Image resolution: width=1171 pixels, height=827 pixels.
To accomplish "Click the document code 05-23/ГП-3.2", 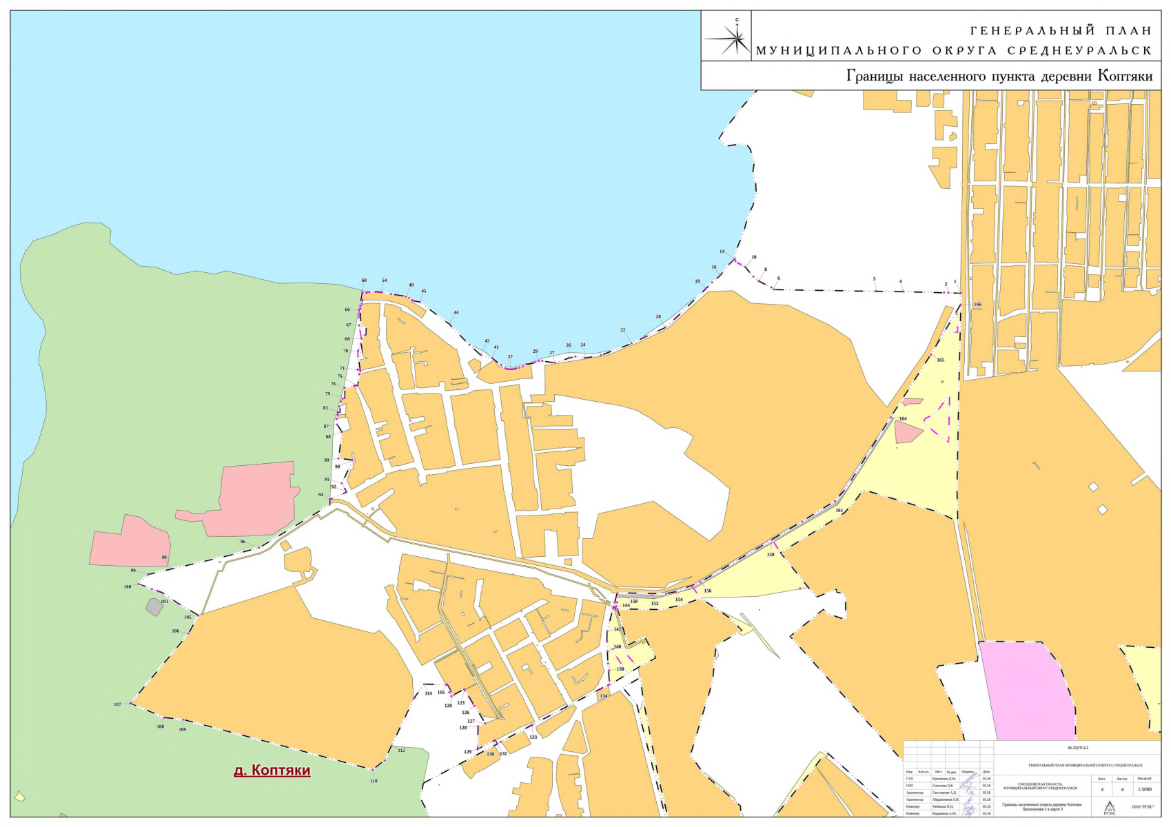I will [1077, 747].
